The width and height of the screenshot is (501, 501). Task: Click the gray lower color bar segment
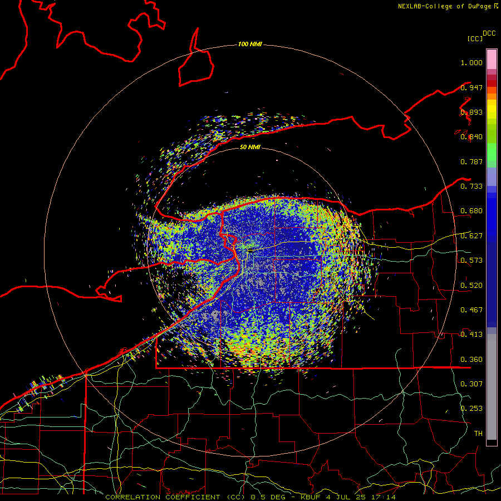[x=492, y=387]
